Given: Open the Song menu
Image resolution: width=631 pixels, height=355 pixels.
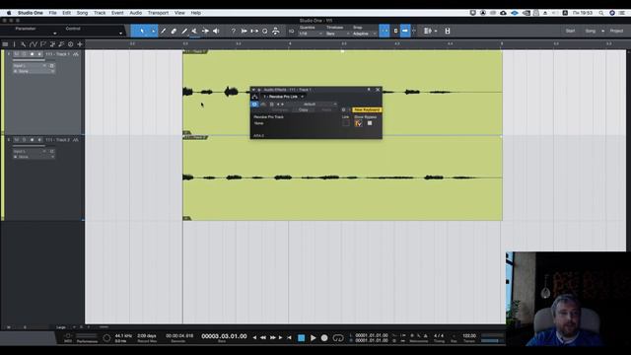Looking at the screenshot, I should pyautogui.click(x=82, y=13).
